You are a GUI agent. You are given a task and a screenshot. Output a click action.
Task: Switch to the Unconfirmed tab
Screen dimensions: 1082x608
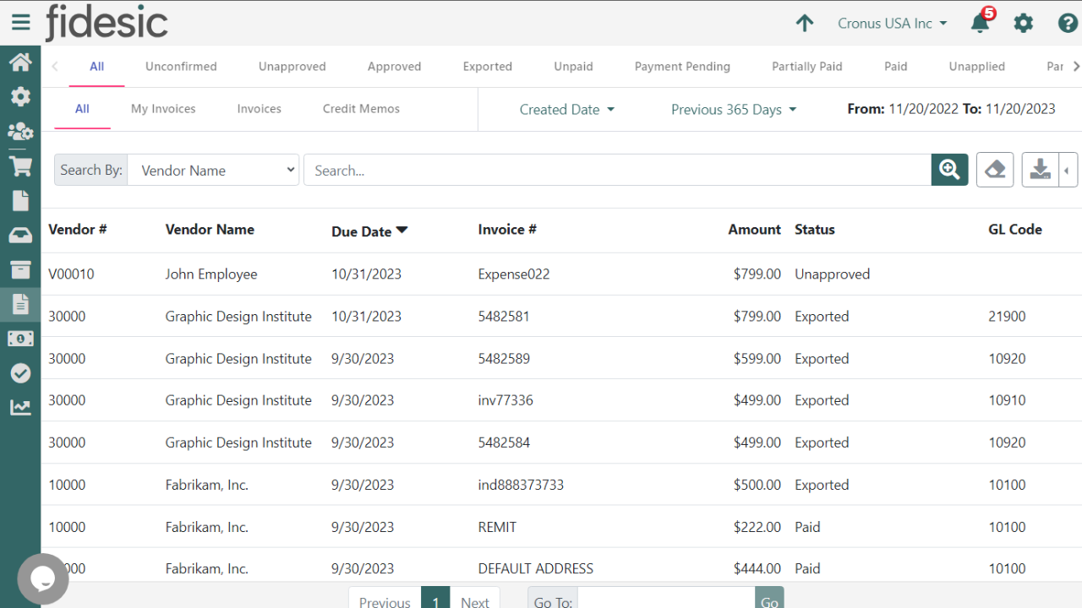[181, 66]
